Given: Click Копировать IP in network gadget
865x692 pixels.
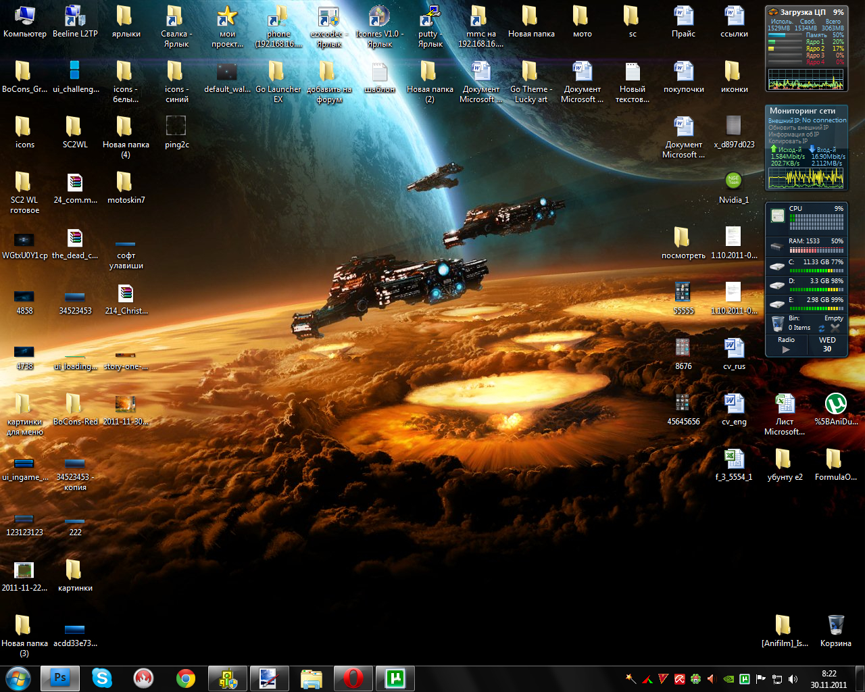Looking at the screenshot, I should point(788,141).
